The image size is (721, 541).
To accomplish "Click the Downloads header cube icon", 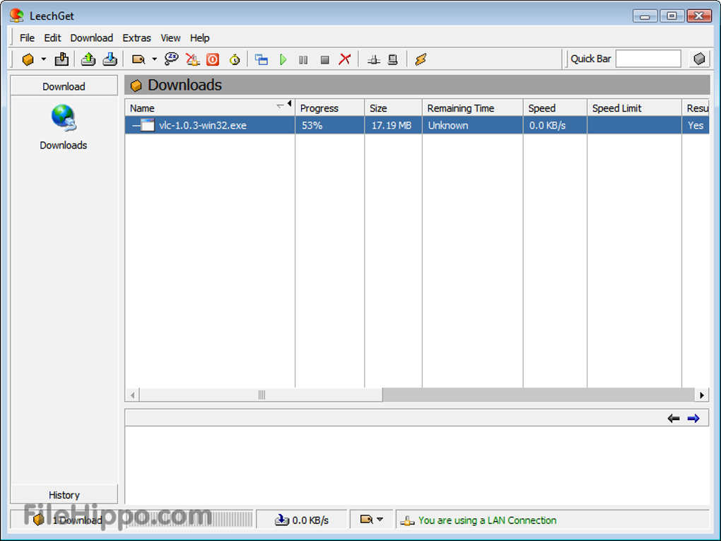I will [136, 86].
